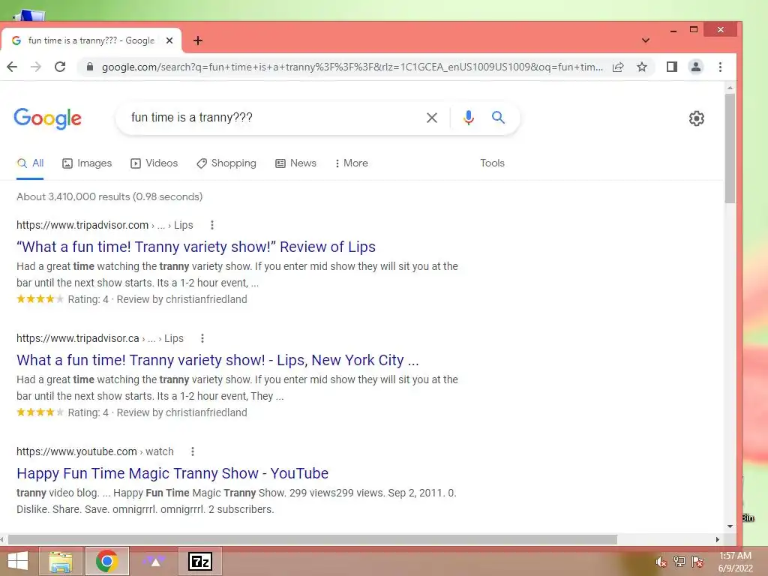Click the horizontal scrollbar thumb

tap(313, 539)
